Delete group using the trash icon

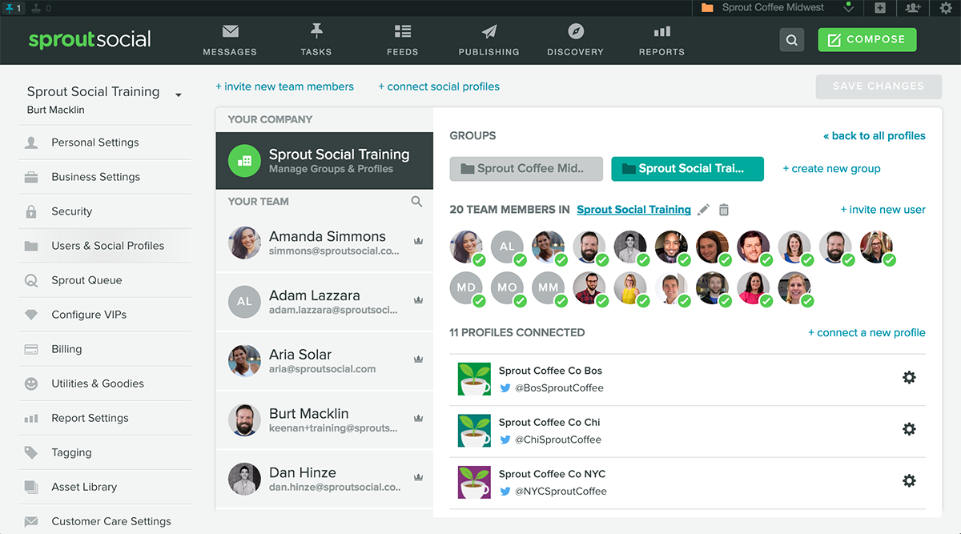pos(723,209)
